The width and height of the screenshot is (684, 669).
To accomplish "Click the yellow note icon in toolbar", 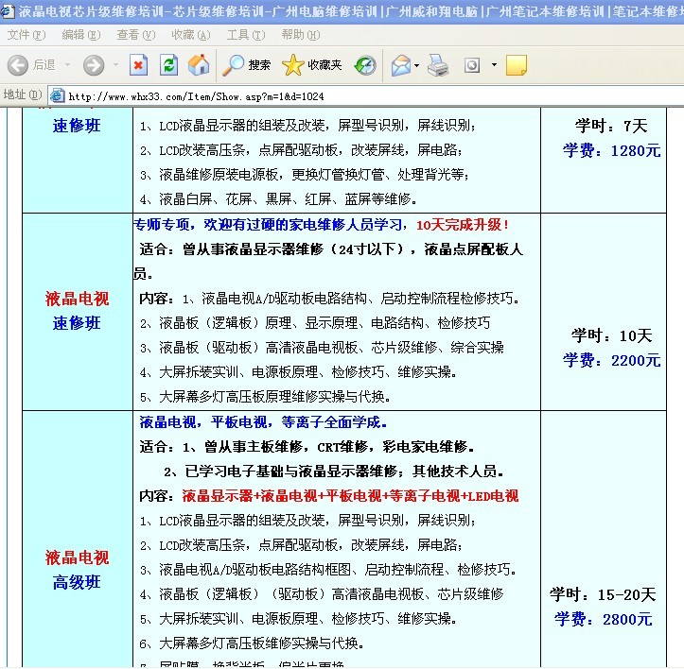I will point(516,65).
